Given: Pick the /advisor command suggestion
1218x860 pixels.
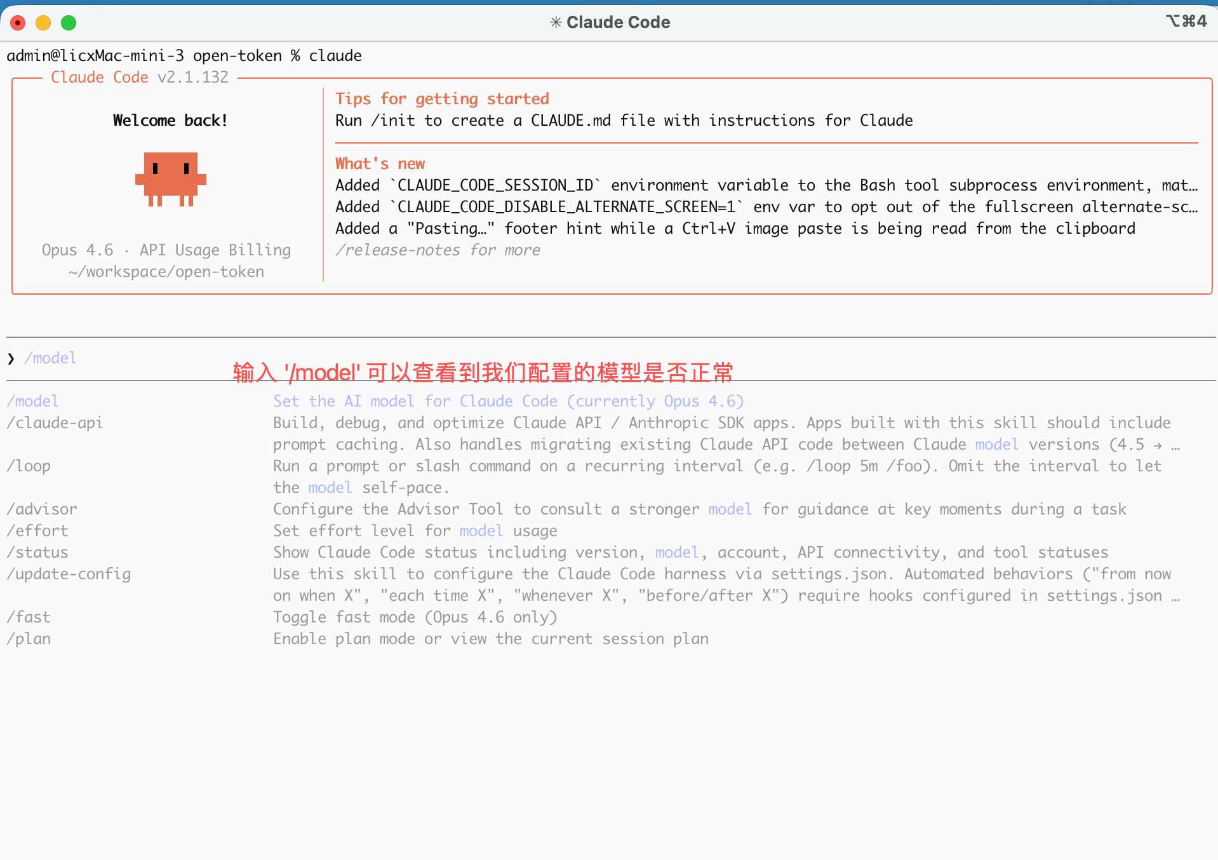Looking at the screenshot, I should pos(42,509).
